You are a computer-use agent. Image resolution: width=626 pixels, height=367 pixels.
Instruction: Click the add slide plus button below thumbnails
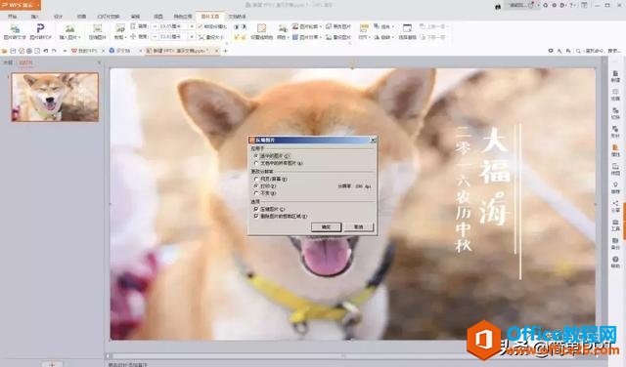52,364
